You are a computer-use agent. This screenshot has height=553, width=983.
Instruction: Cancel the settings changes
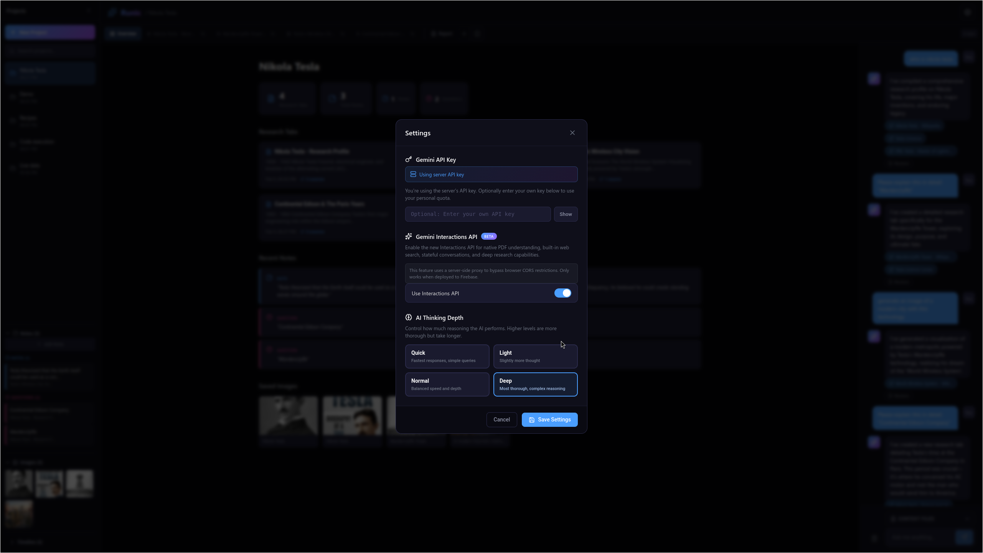pos(501,420)
